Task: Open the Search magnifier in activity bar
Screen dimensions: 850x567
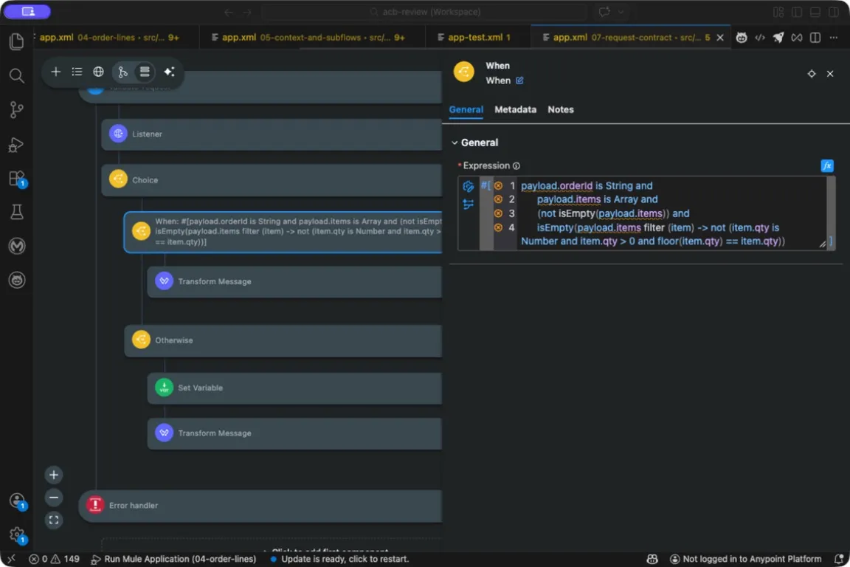Action: coord(17,75)
